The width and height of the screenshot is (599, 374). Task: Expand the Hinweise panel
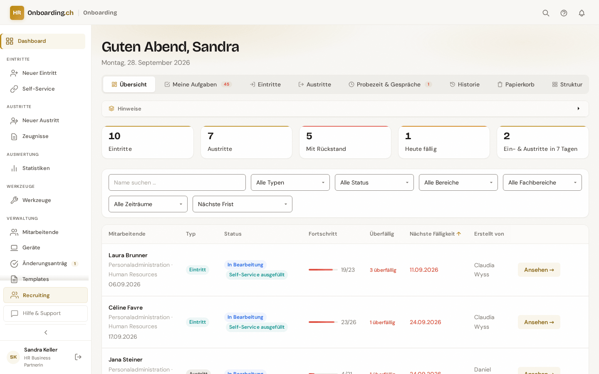345,108
